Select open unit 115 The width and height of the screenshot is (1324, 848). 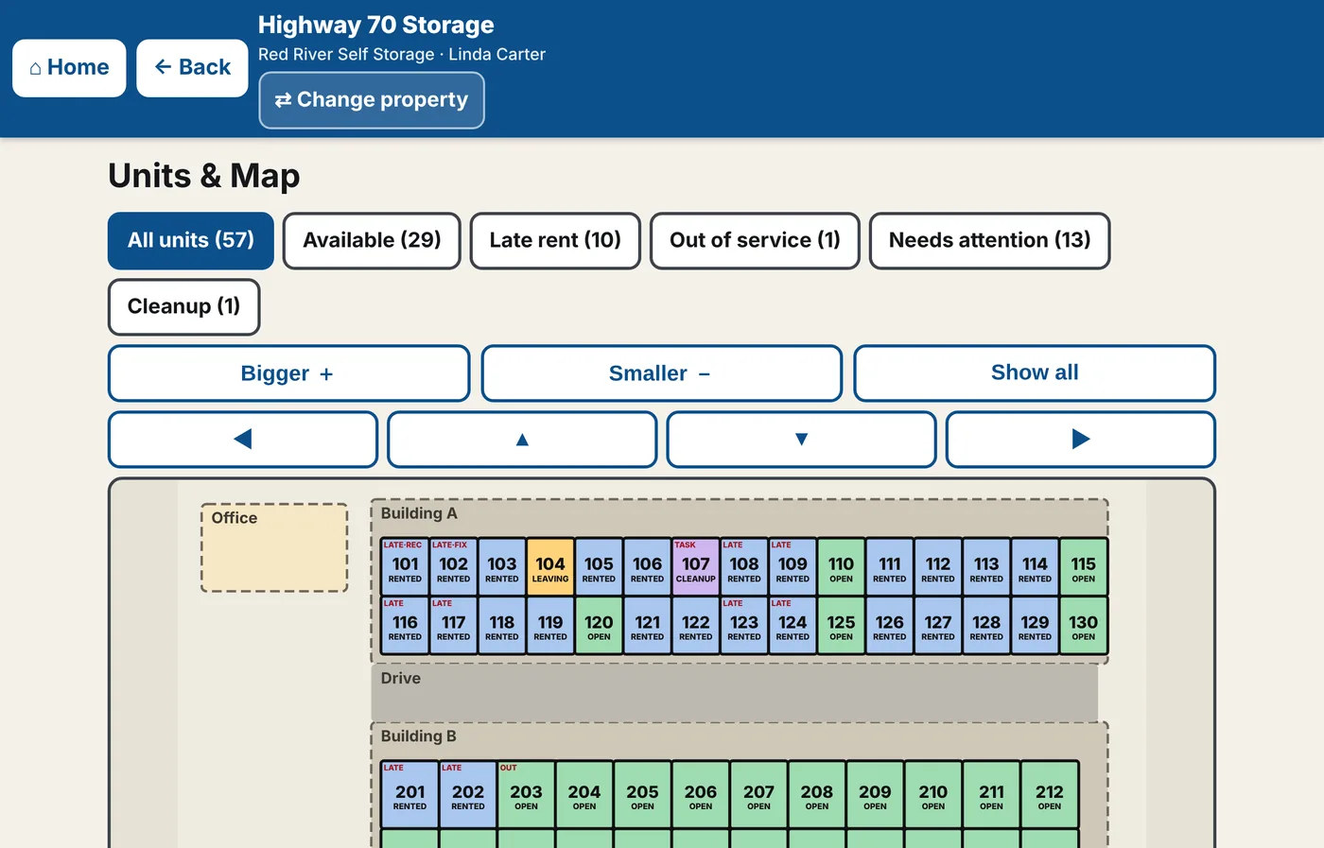[x=1084, y=566]
